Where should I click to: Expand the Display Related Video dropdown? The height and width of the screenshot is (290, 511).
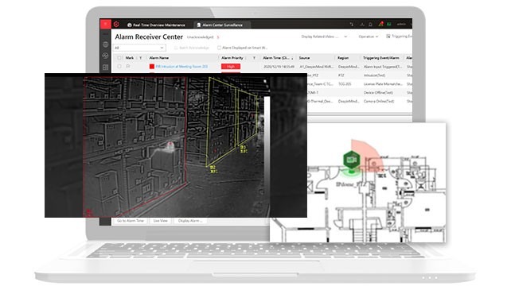(x=324, y=37)
